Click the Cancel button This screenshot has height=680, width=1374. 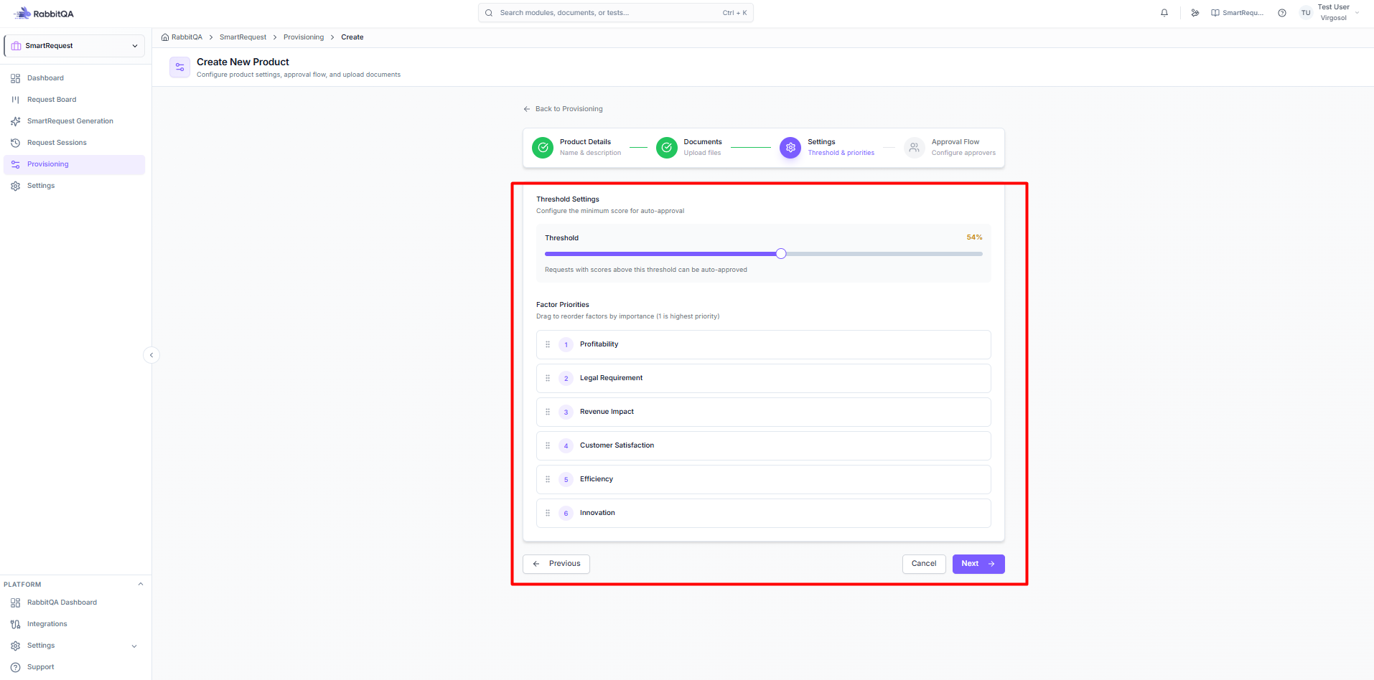pos(924,564)
